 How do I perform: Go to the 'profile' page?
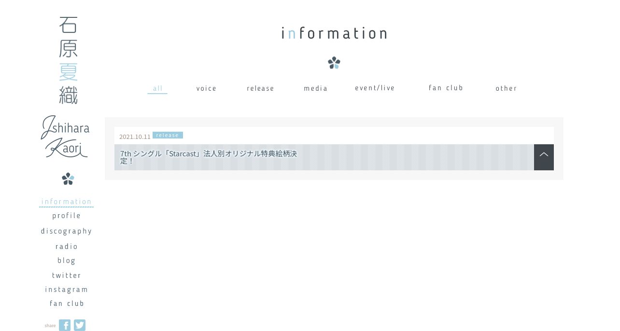click(x=67, y=216)
